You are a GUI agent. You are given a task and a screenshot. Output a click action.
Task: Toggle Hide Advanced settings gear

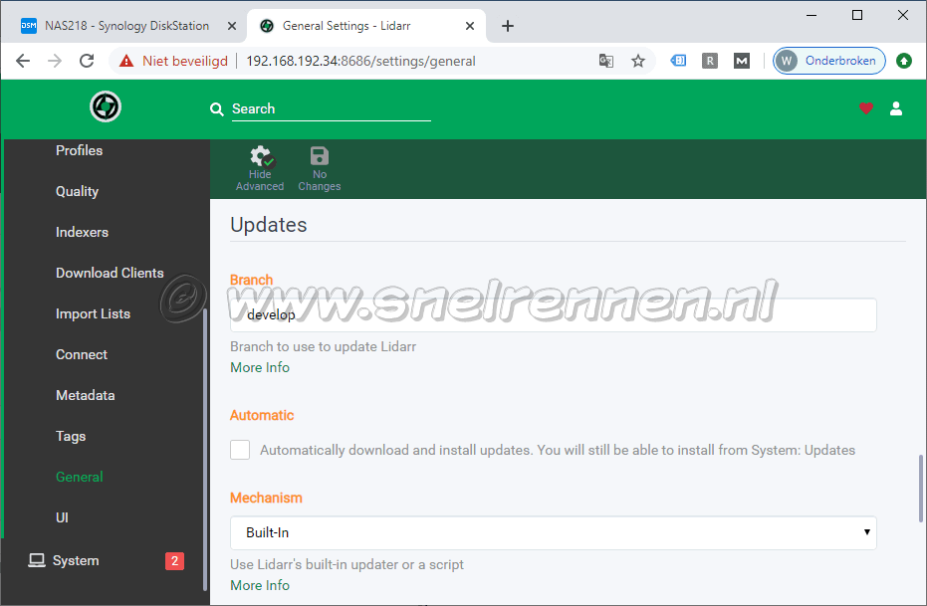(260, 169)
